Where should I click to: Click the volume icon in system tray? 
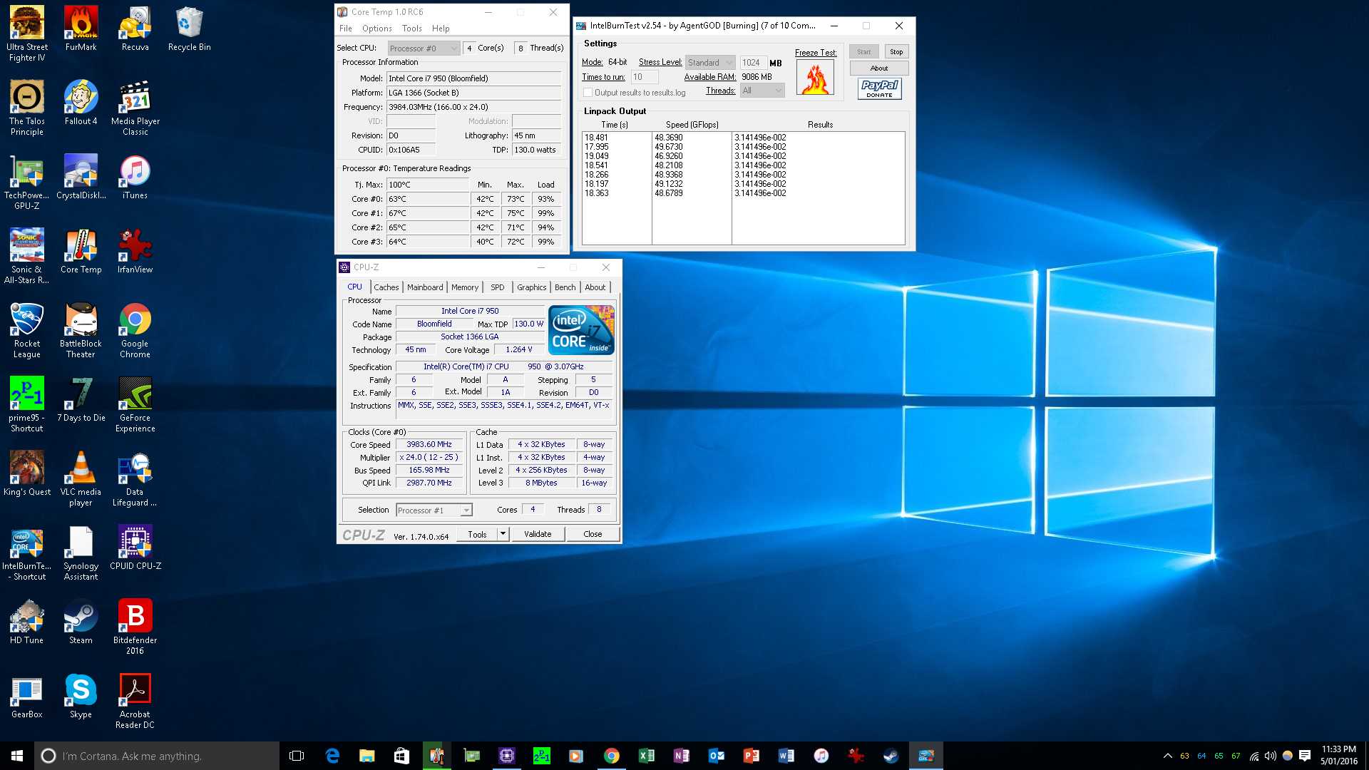tap(1270, 756)
